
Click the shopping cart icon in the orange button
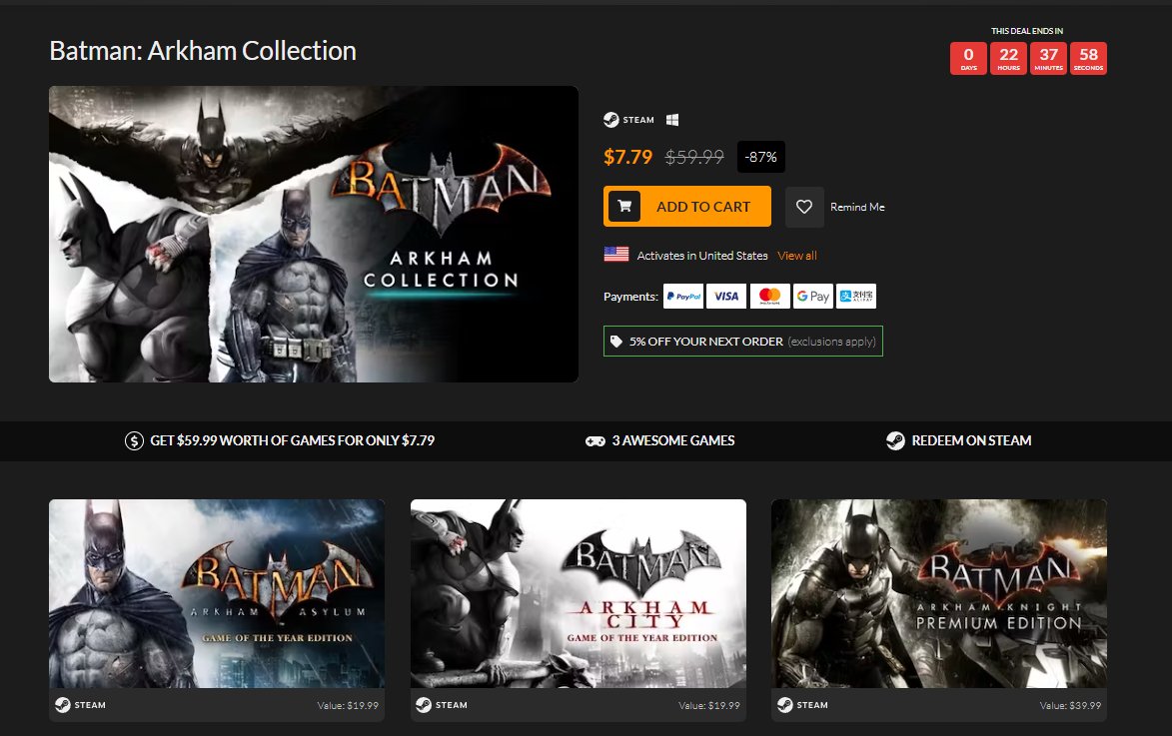623,206
